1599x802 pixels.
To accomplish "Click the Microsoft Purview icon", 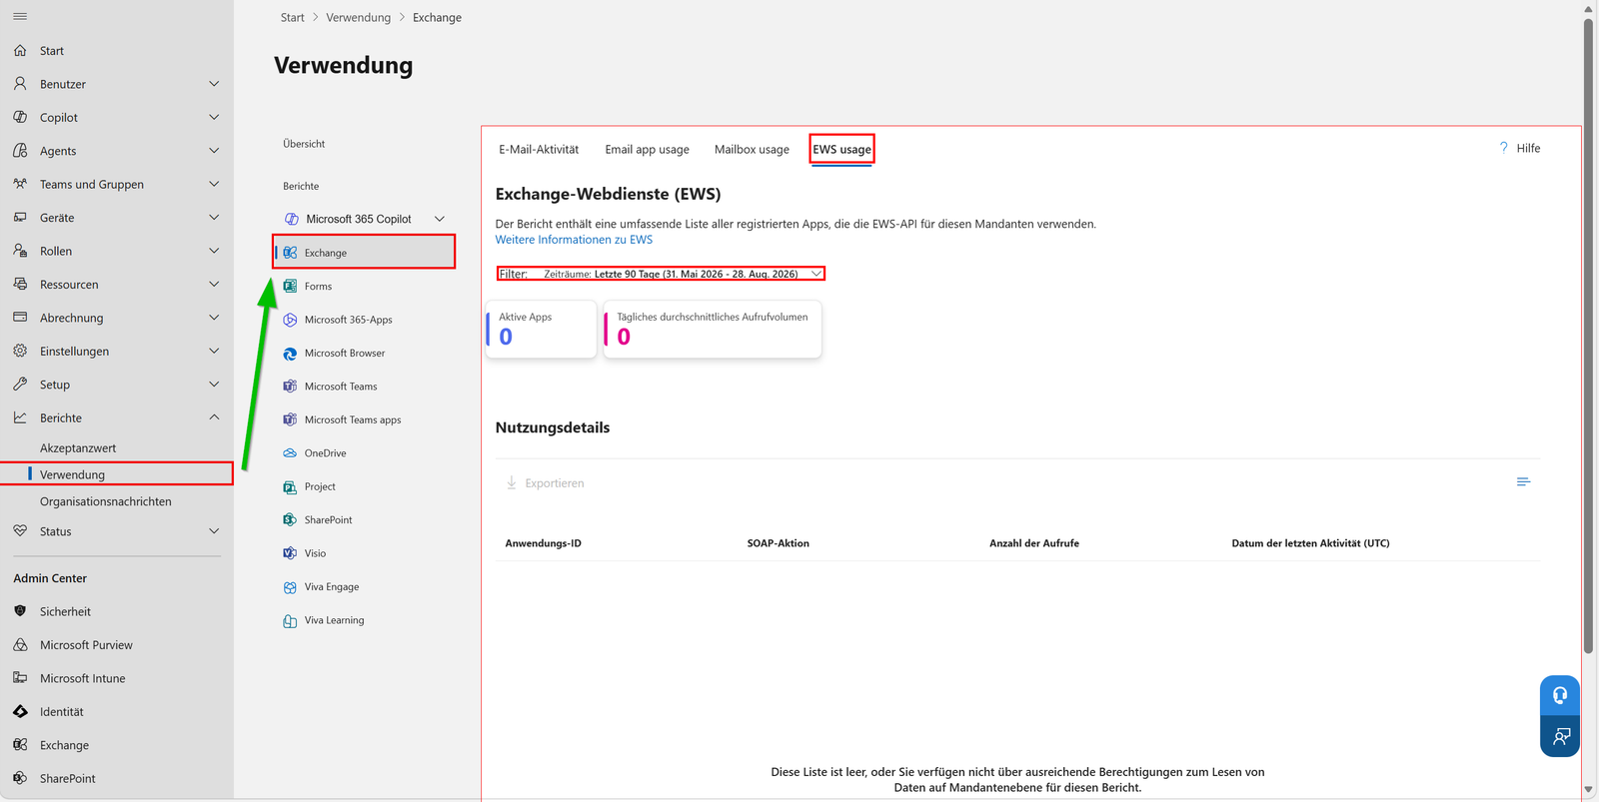I will [20, 645].
